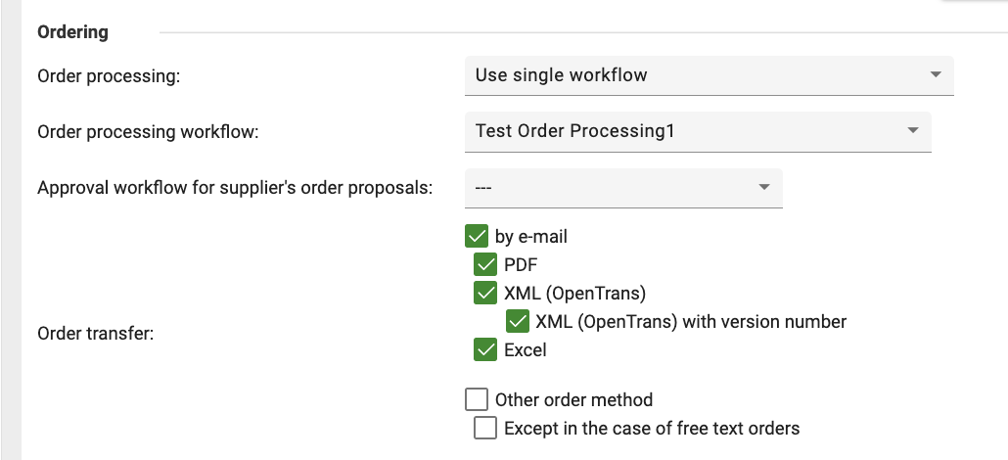Click the 'Other order method' label text
This screenshot has height=460, width=1008.
[x=573, y=399]
